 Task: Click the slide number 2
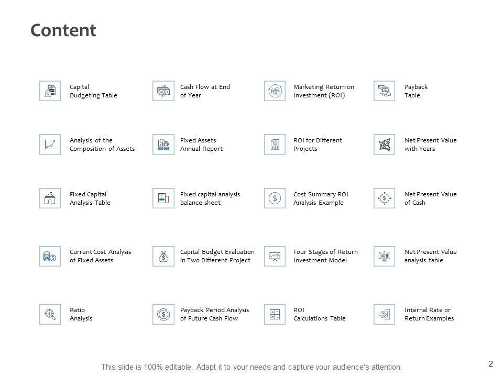point(491,364)
